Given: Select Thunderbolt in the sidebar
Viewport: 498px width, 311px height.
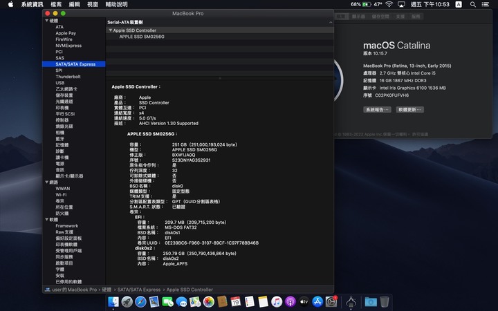Looking at the screenshot, I should (x=68, y=77).
